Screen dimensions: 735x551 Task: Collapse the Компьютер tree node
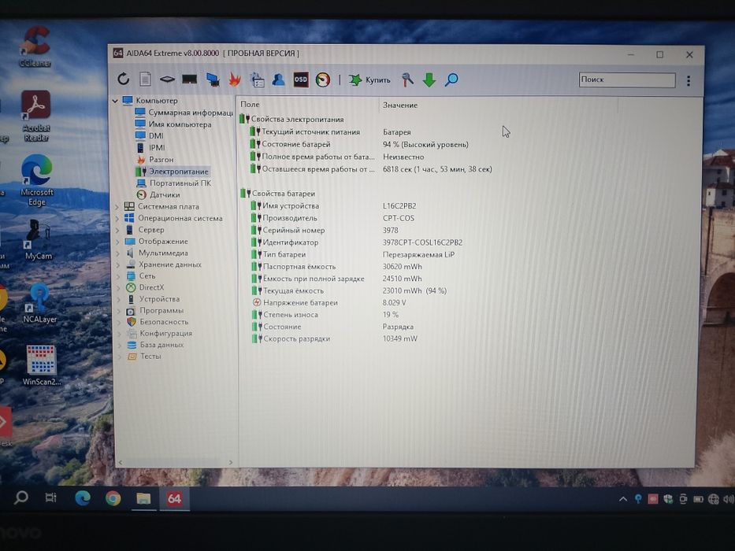click(x=115, y=101)
